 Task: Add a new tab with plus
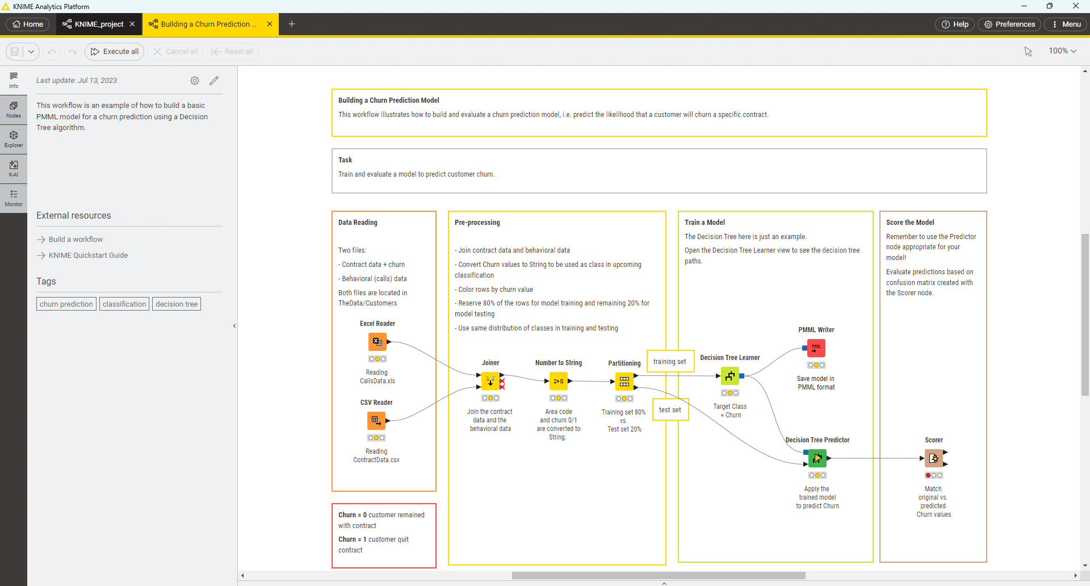292,24
